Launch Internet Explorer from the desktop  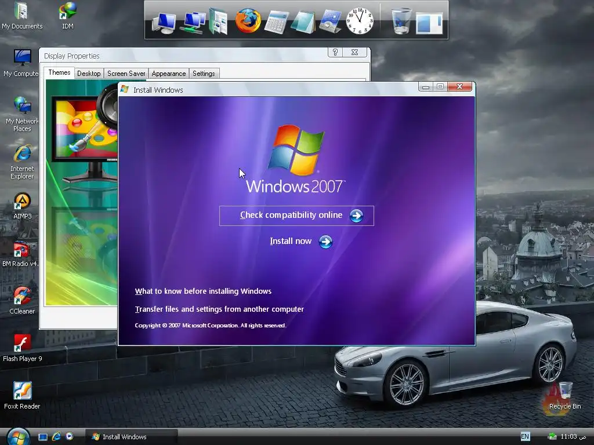tap(22, 162)
